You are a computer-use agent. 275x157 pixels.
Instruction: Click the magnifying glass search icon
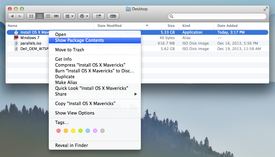point(171,16)
